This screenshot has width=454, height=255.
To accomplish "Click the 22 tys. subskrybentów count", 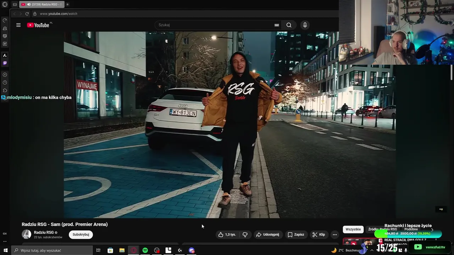I will click(48, 237).
